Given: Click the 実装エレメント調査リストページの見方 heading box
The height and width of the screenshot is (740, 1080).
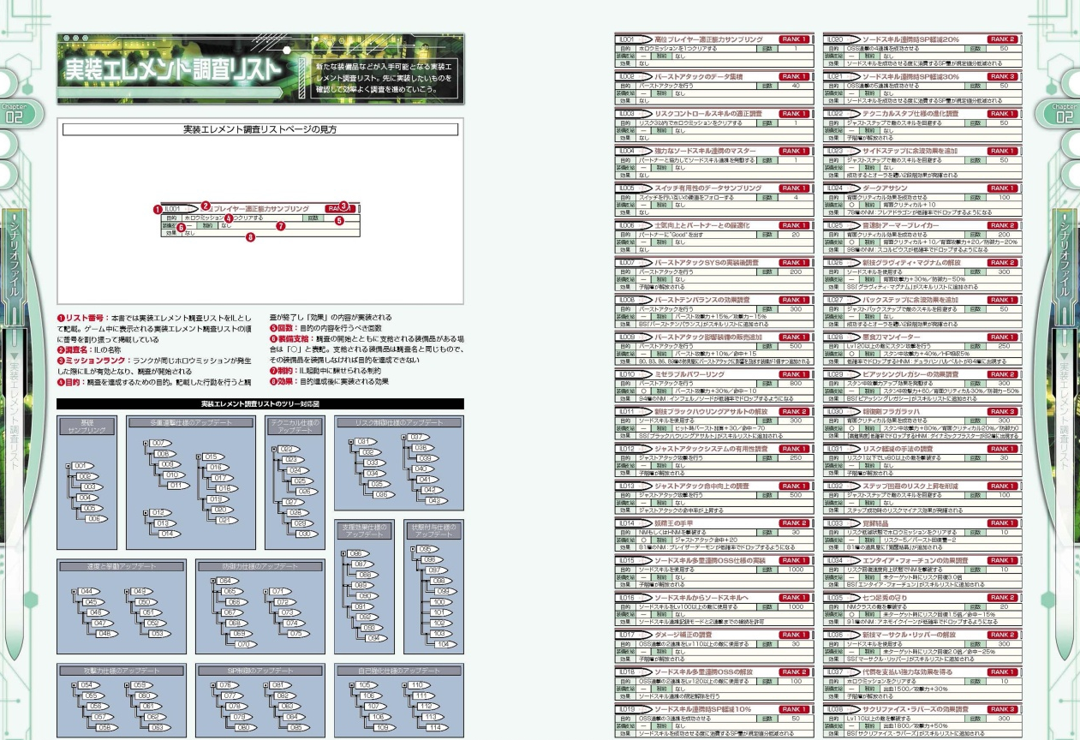Looking at the screenshot, I should [260, 130].
